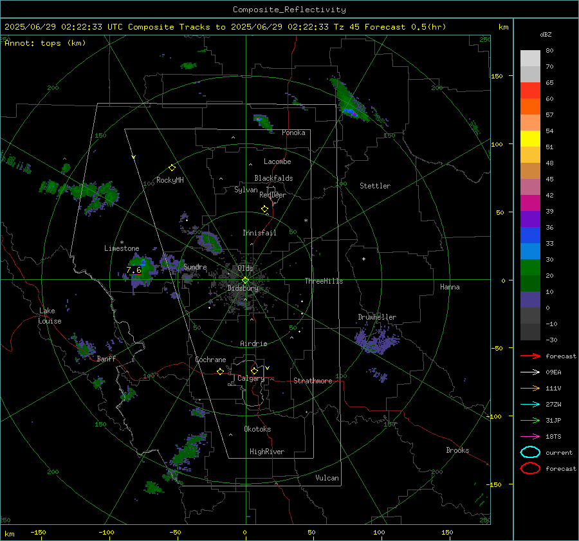Click the Lacombe town label
Screen dimensions: 579x541
tap(277, 161)
